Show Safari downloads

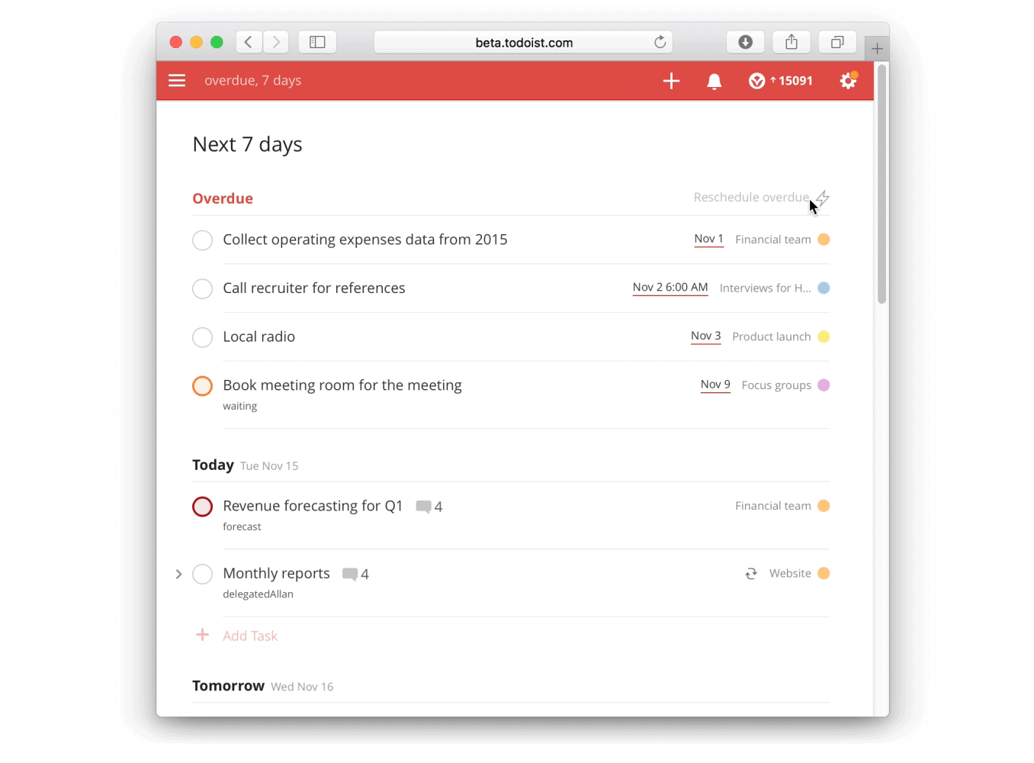pos(746,42)
